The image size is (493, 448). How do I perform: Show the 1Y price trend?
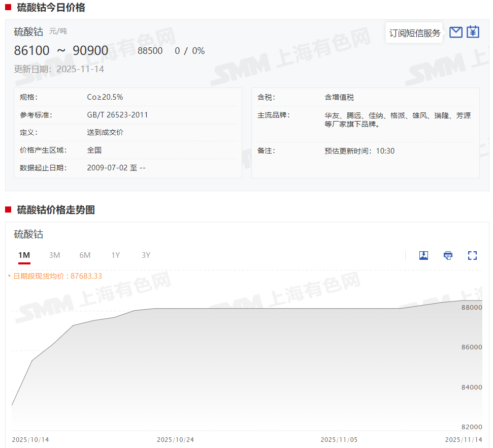[x=116, y=255]
